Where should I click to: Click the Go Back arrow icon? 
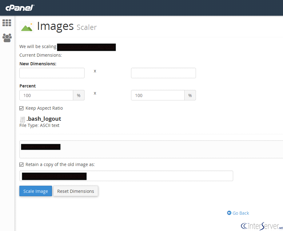click(x=229, y=213)
